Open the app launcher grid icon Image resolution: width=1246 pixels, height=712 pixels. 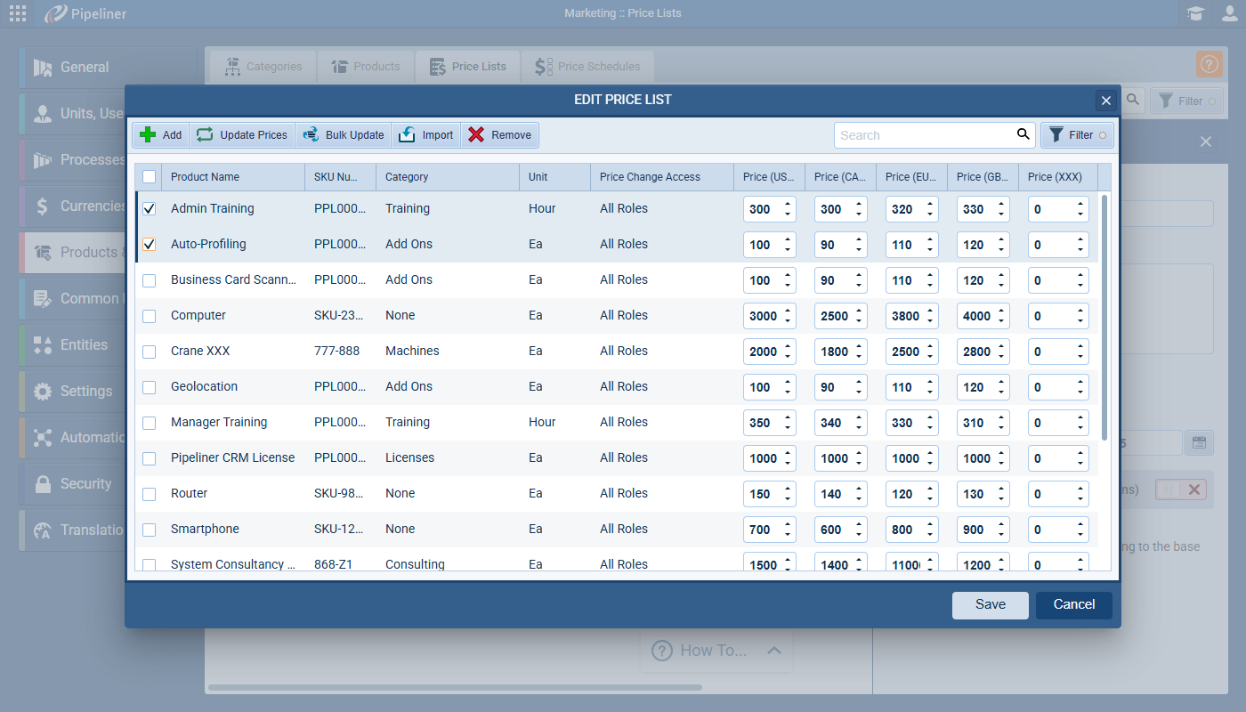pos(18,13)
